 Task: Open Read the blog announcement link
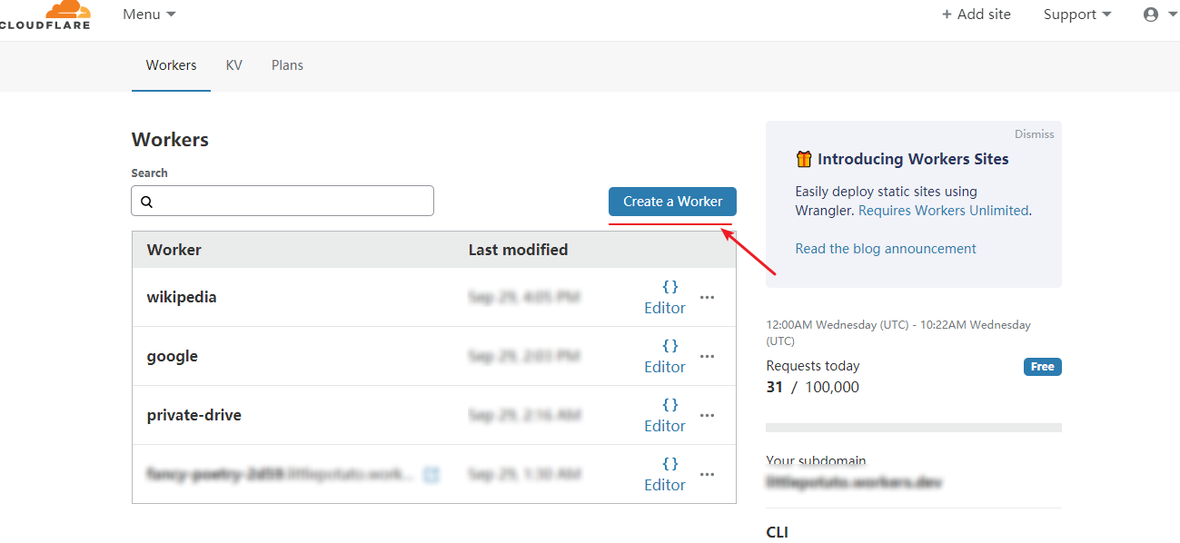click(x=886, y=248)
